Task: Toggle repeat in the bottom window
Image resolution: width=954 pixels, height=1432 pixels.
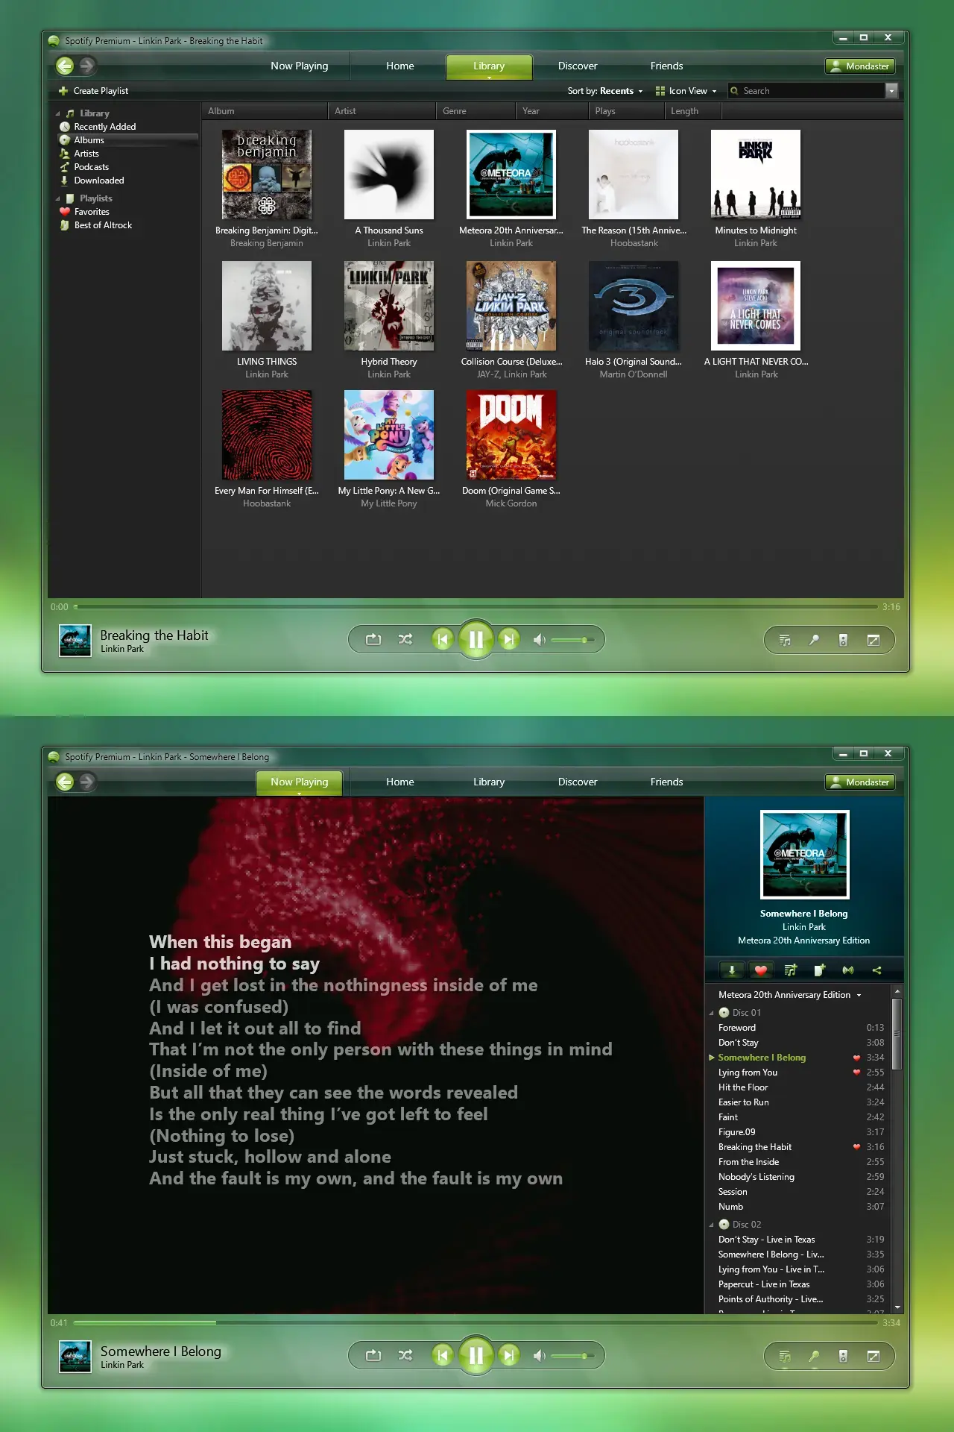Action: [373, 1355]
